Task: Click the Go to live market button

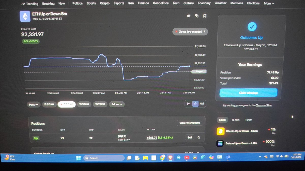Action: pos(190,32)
